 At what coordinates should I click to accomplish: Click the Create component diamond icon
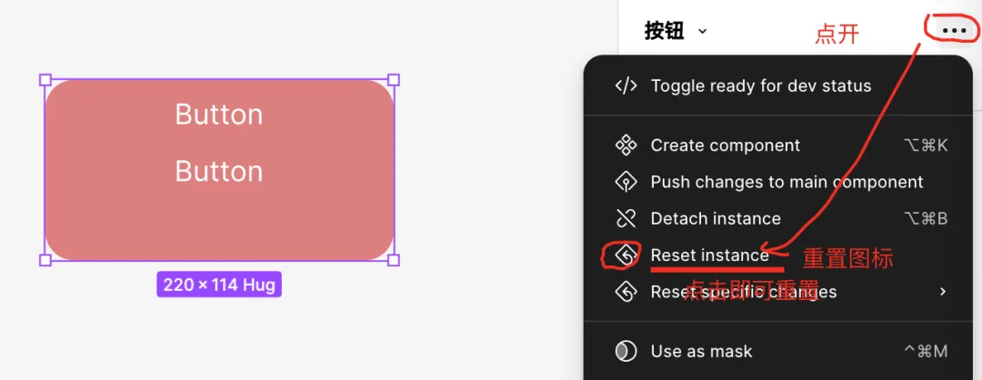click(x=626, y=145)
